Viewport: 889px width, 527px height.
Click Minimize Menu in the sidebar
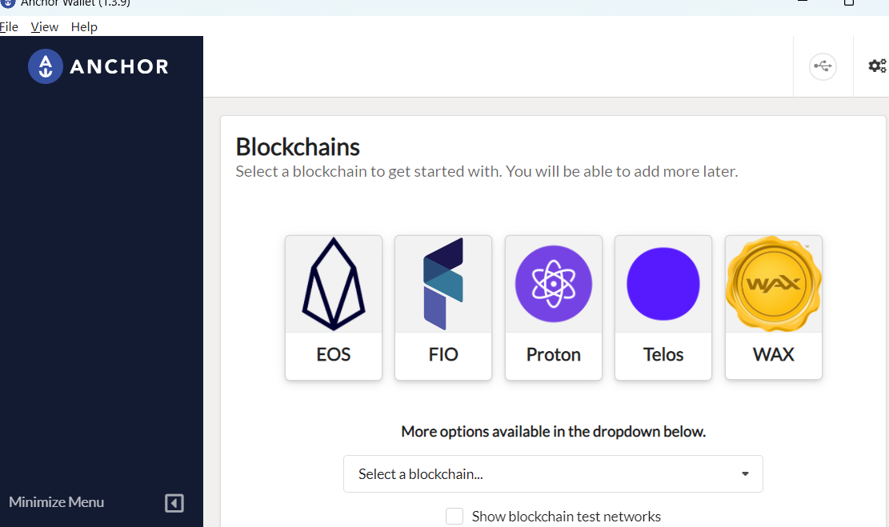click(56, 502)
